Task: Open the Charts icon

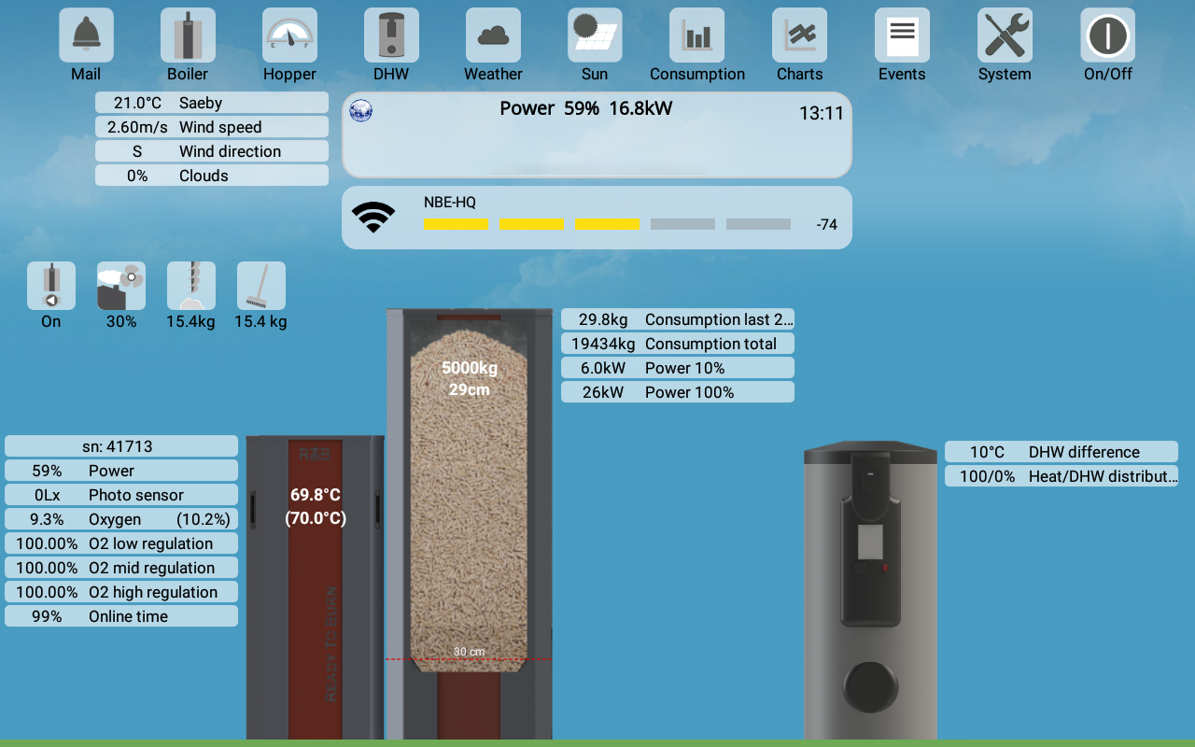Action: (x=799, y=35)
